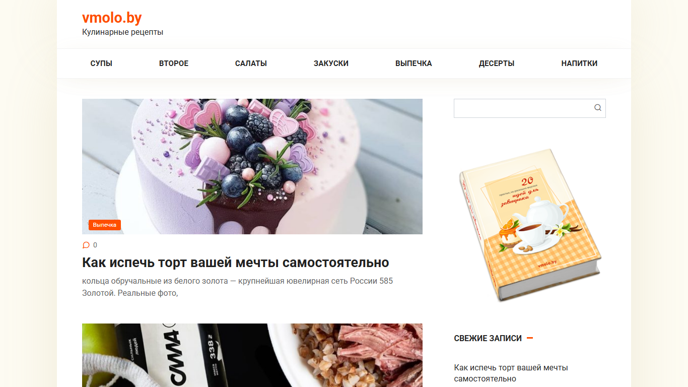Go to the ВТОРОЕ category
Screen dimensions: 688x387
174,63
